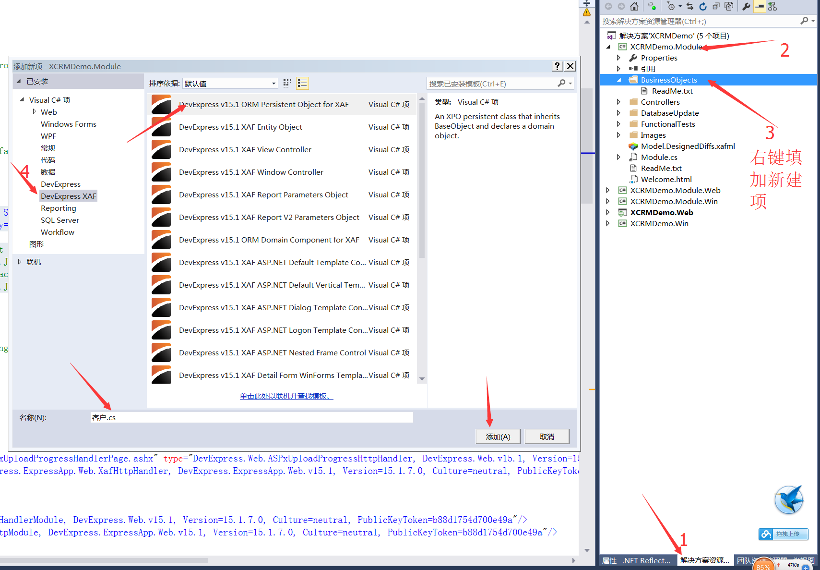Viewport: 820px width, 570px height.
Task: Refresh the Solution Explorer
Action: pos(703,6)
